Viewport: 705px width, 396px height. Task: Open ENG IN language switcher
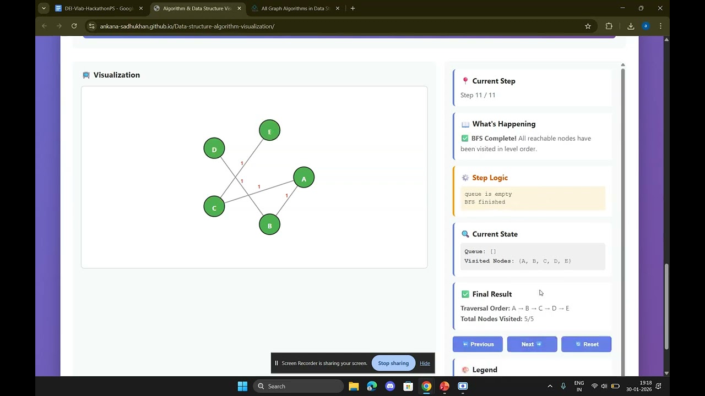(x=579, y=386)
